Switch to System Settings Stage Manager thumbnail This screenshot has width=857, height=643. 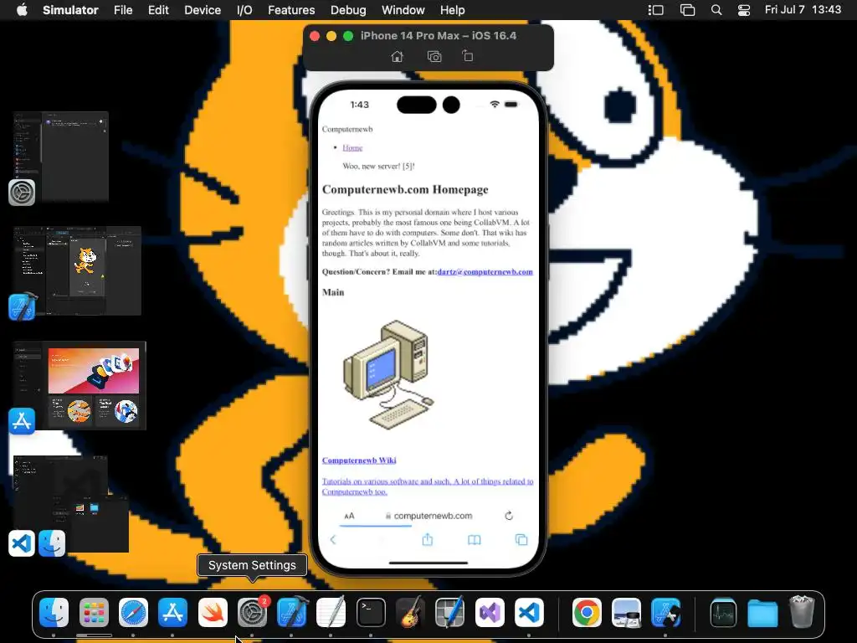click(x=60, y=157)
